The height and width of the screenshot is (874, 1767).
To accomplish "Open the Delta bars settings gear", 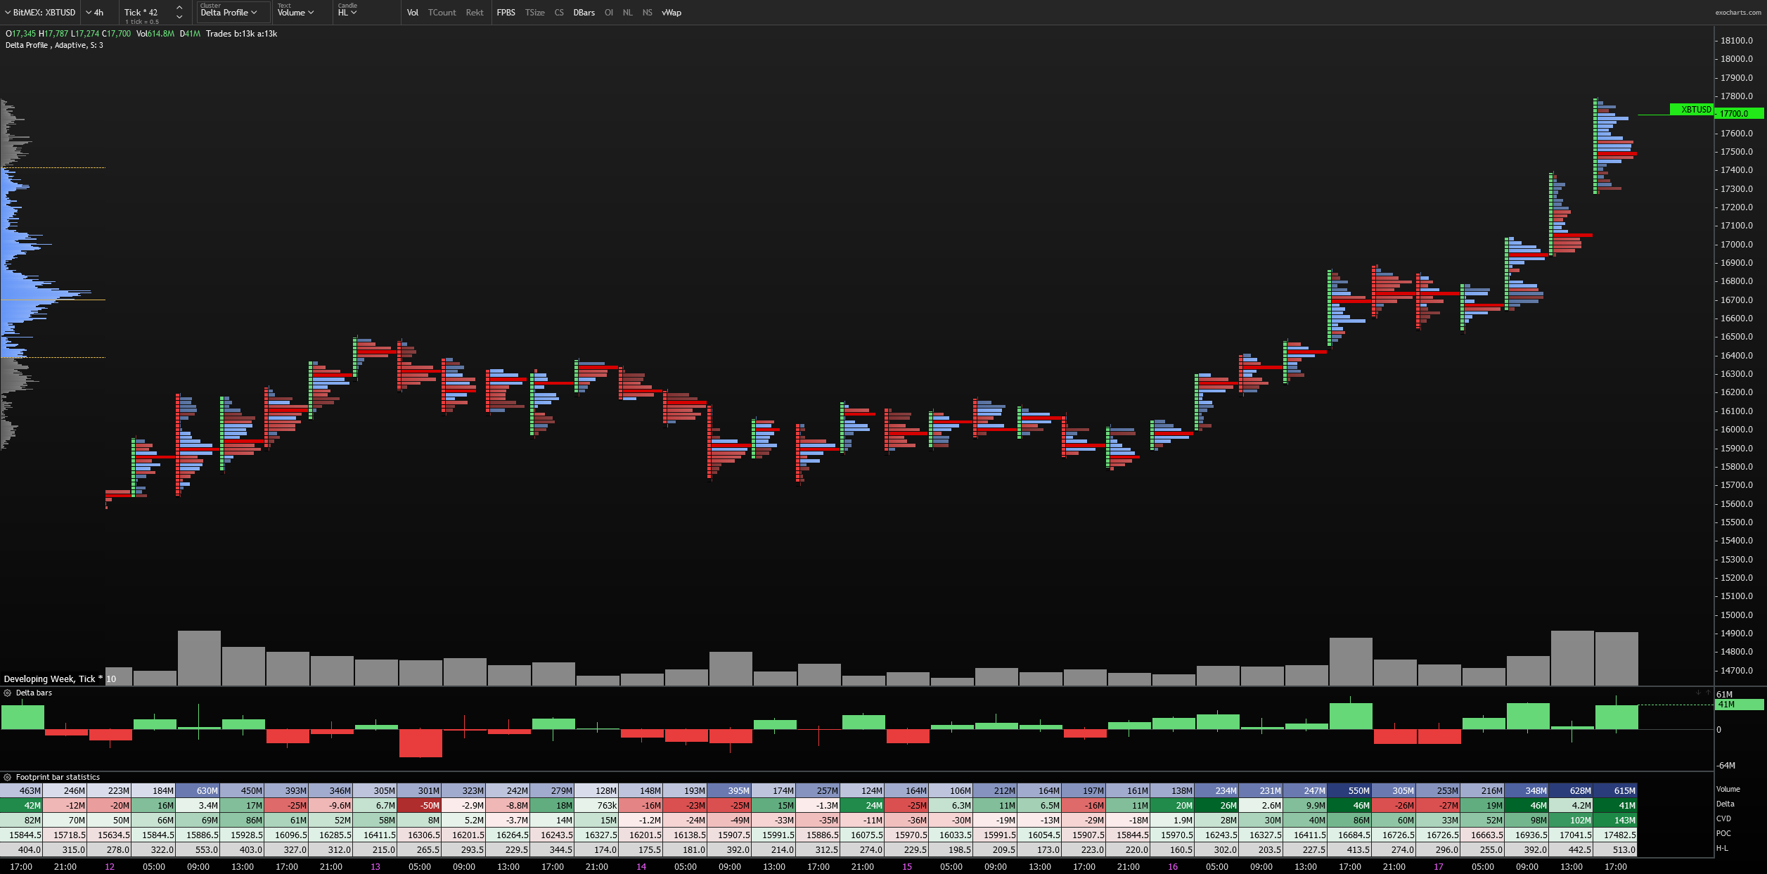I will (8, 693).
